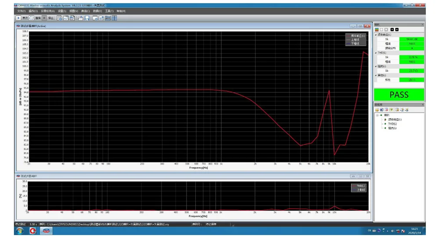Close the results panel at top right
The height and width of the screenshot is (243, 439).
point(422,25)
